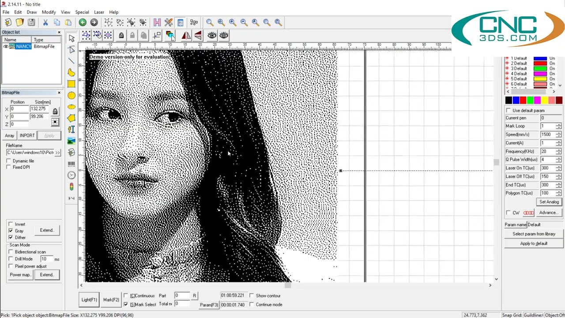Select the traffic light input port tool
The width and height of the screenshot is (565, 318).
pyautogui.click(x=72, y=187)
